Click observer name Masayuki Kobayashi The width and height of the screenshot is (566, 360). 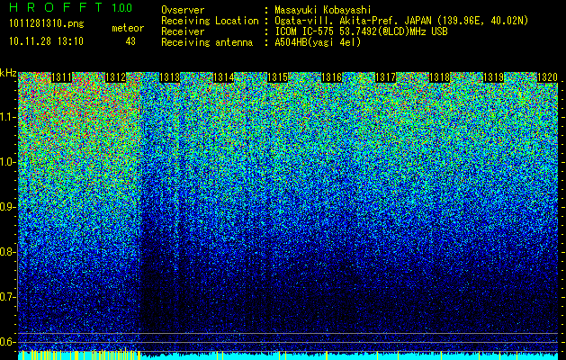[x=323, y=10]
